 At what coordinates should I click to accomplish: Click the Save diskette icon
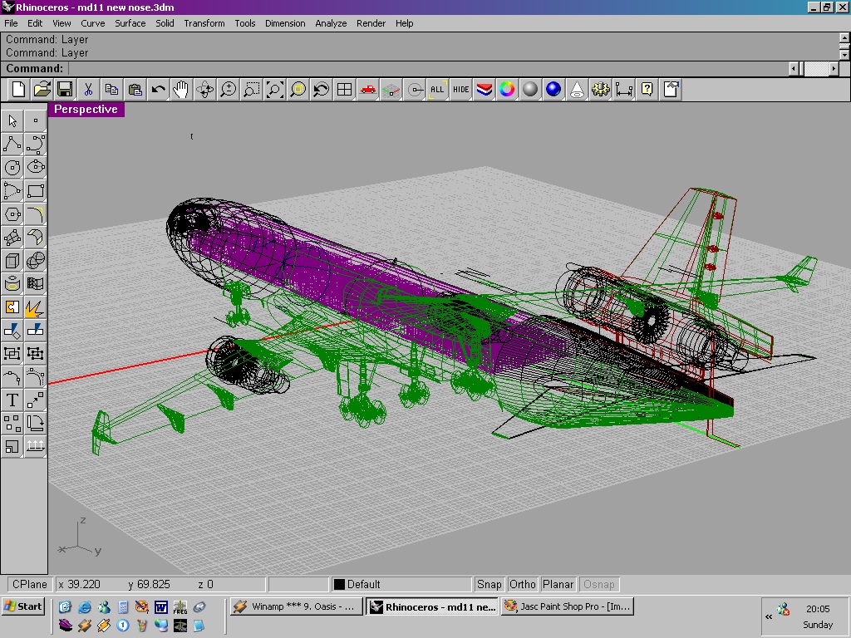tap(65, 90)
